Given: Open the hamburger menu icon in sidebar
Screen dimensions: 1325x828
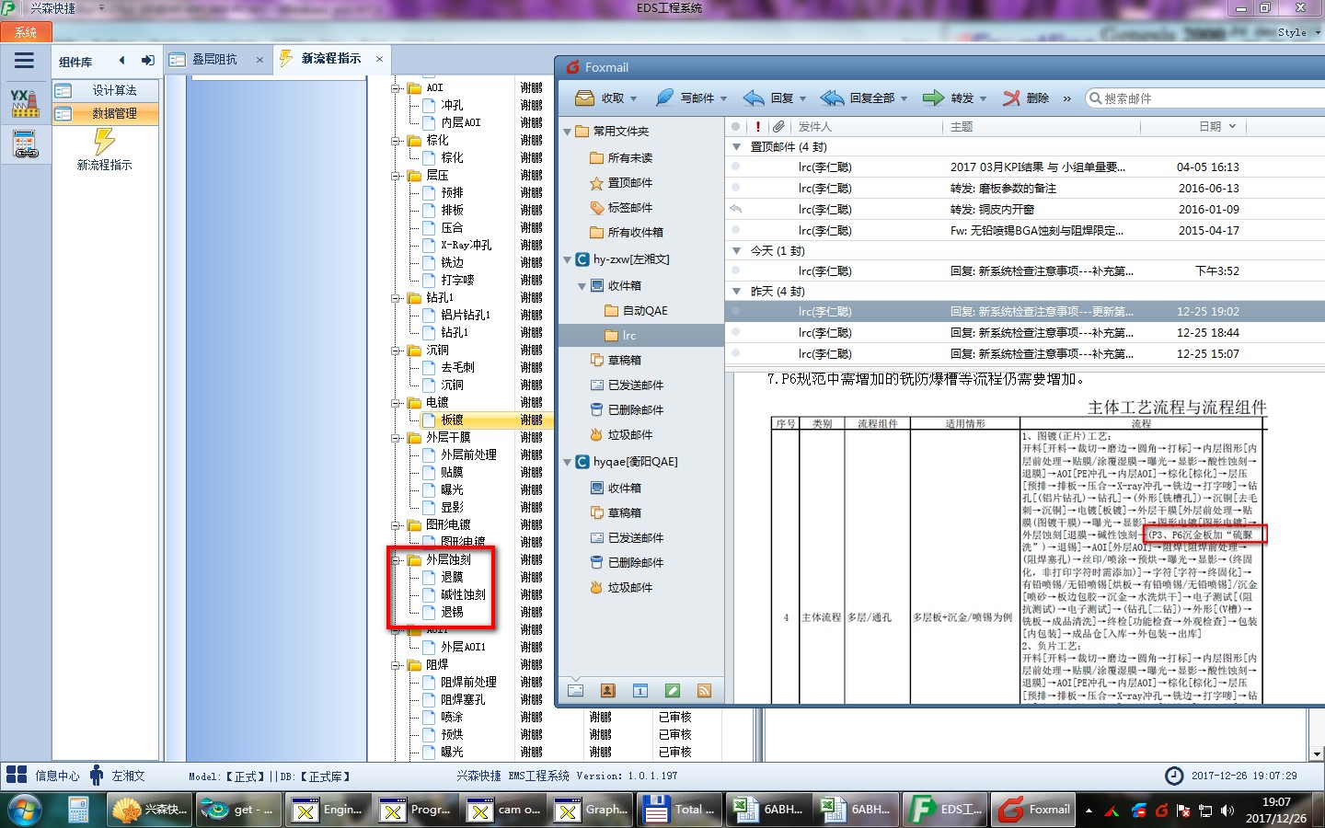Looking at the screenshot, I should [25, 61].
